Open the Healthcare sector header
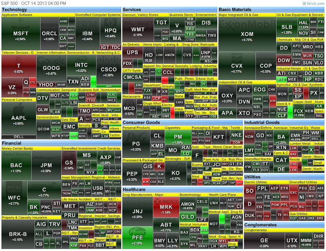This screenshot has height=251, width=326. tap(134, 189)
